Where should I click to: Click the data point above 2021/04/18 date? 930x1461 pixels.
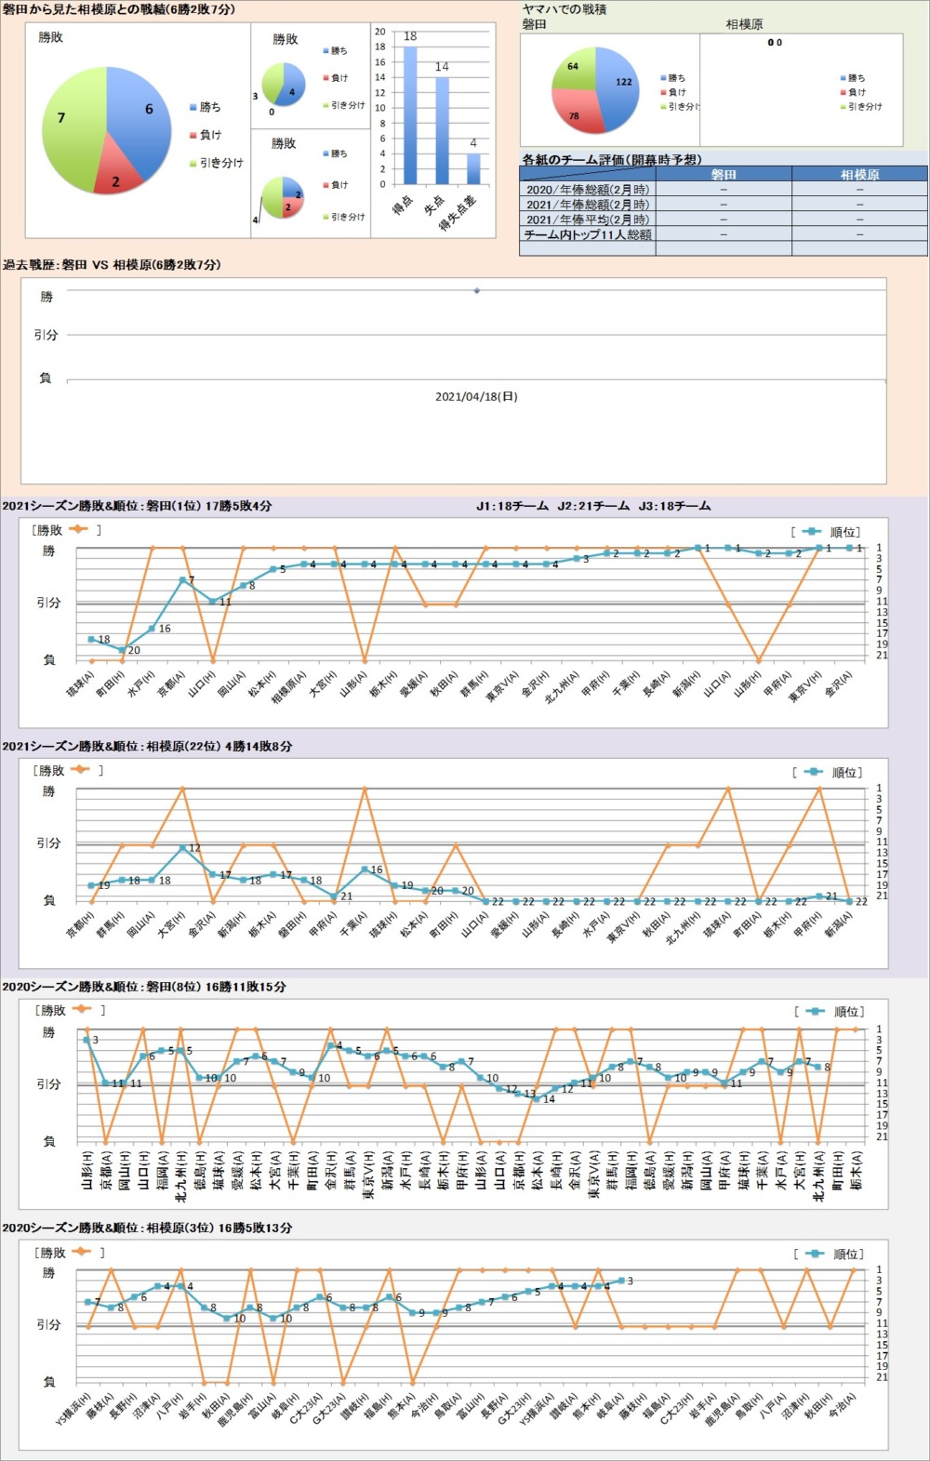(x=477, y=291)
